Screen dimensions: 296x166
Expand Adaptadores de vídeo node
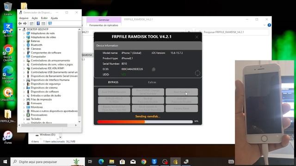(24, 37)
